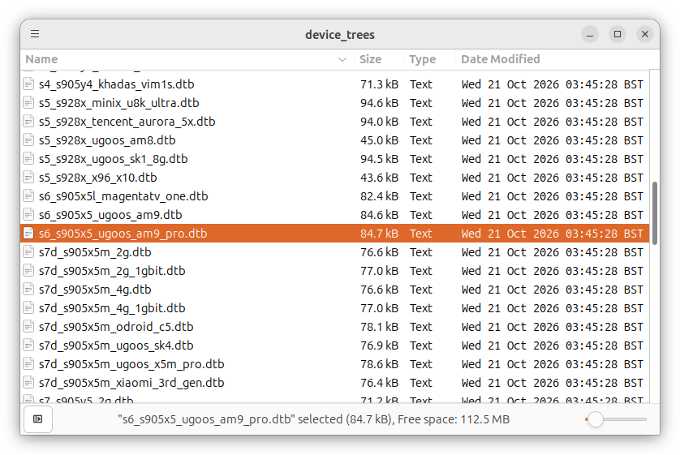Screen dimensions: 680x455
Task: Select file name s7d_s905x5m_odroid_c5.dtb
Action: coord(116,326)
